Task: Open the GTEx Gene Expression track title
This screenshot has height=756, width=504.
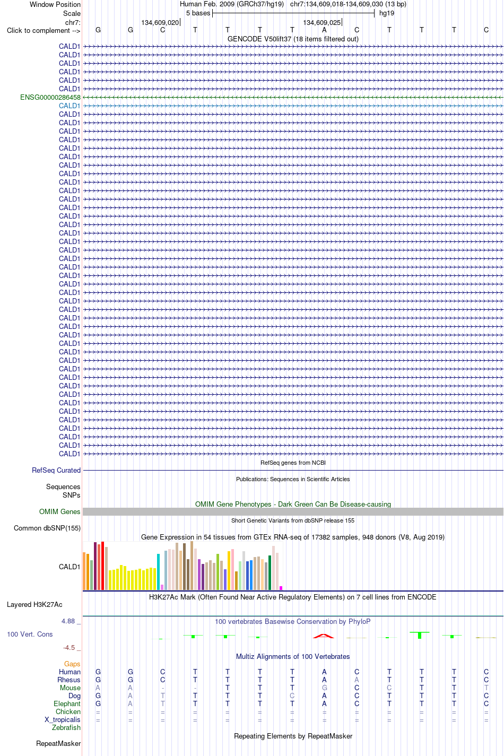Action: point(293,537)
